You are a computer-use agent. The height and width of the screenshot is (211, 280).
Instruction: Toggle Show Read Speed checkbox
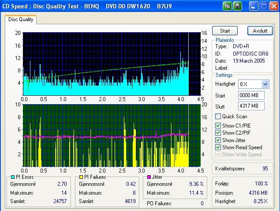pos(218,147)
